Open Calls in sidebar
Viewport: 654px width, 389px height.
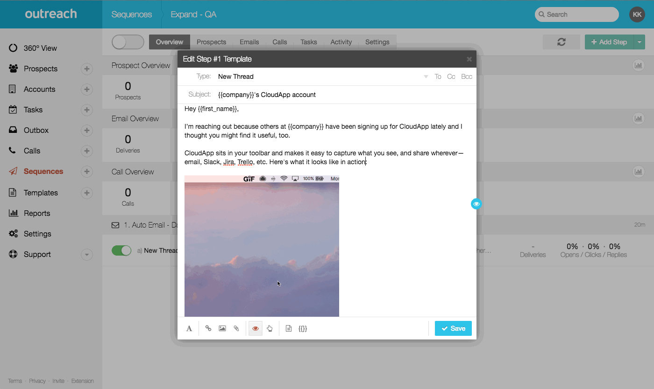pyautogui.click(x=32, y=151)
